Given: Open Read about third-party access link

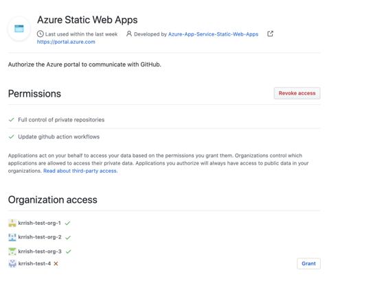Looking at the screenshot, I should coord(80,171).
